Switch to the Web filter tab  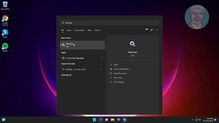[x=90, y=30]
